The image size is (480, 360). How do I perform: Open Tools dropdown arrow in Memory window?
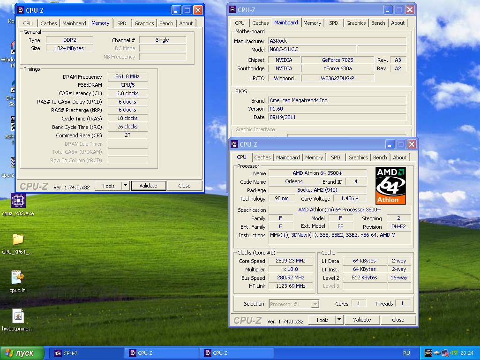pos(125,186)
